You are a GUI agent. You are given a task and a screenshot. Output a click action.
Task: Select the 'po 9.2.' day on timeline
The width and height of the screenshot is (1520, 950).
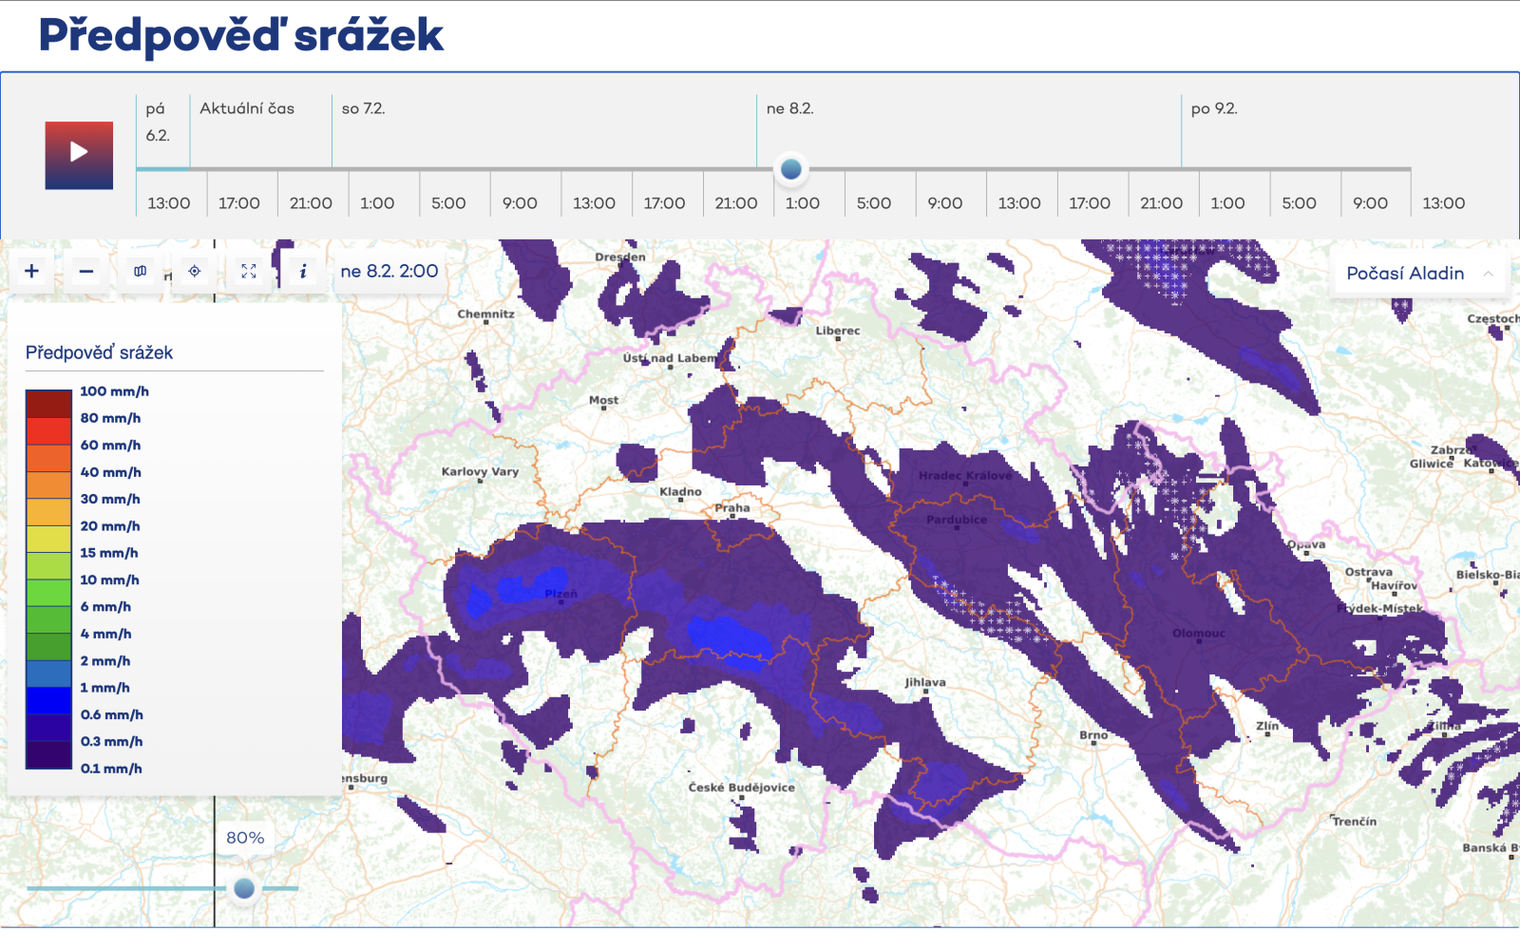[x=1214, y=109]
